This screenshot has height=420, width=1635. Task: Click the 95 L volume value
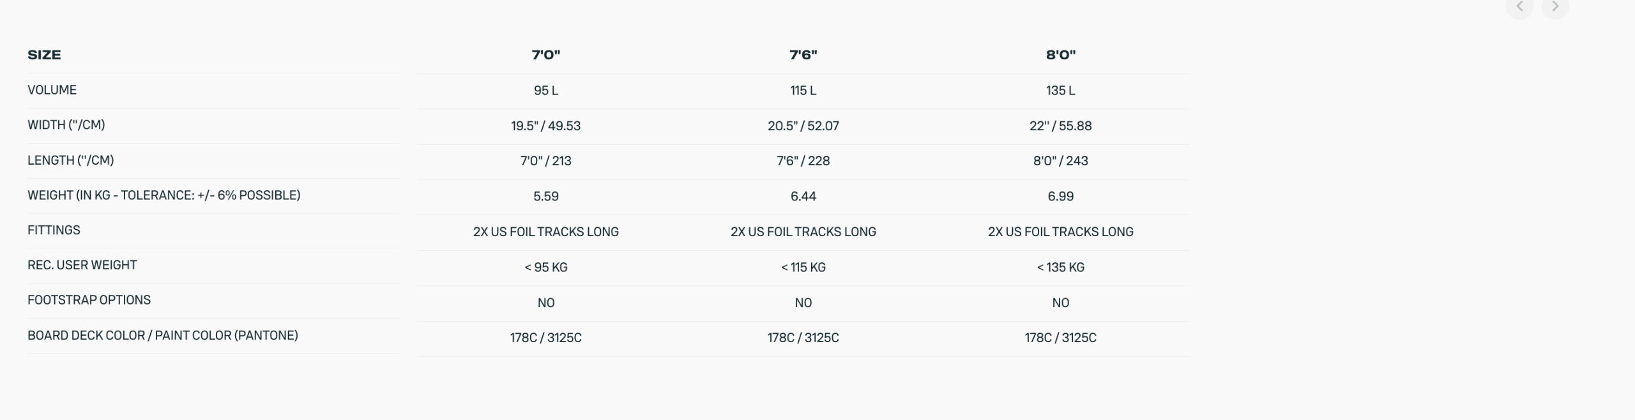[x=545, y=91]
